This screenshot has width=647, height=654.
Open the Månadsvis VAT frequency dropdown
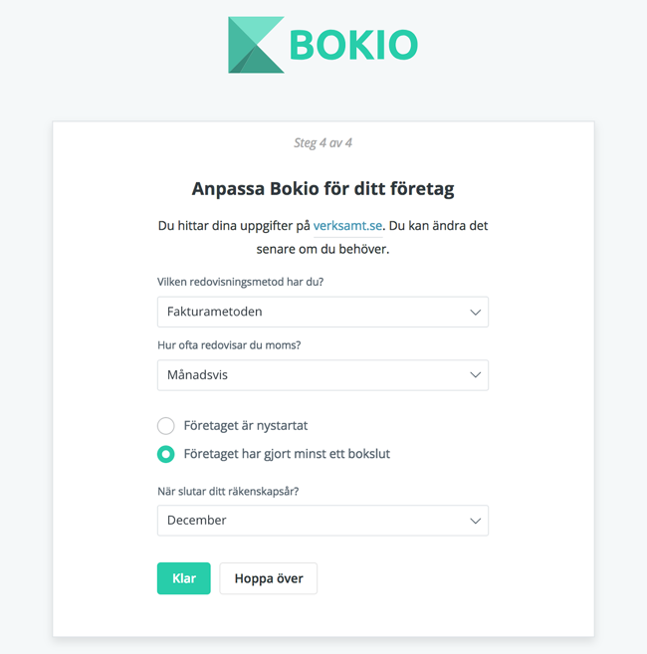[323, 375]
